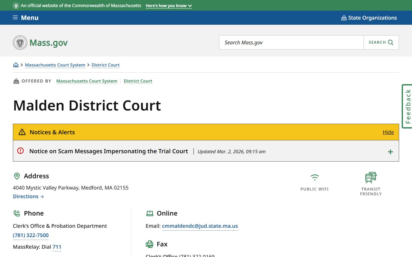
Task: Click the Public WiFi icon
Action: 314,177
